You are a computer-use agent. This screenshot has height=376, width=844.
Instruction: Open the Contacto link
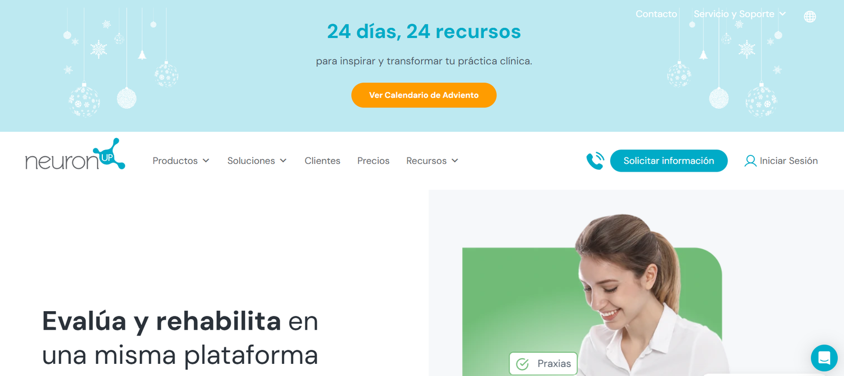point(656,14)
